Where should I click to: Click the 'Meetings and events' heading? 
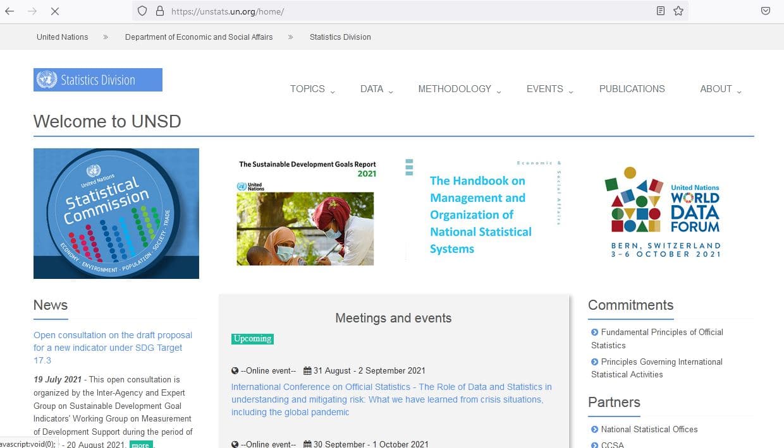pyautogui.click(x=393, y=318)
